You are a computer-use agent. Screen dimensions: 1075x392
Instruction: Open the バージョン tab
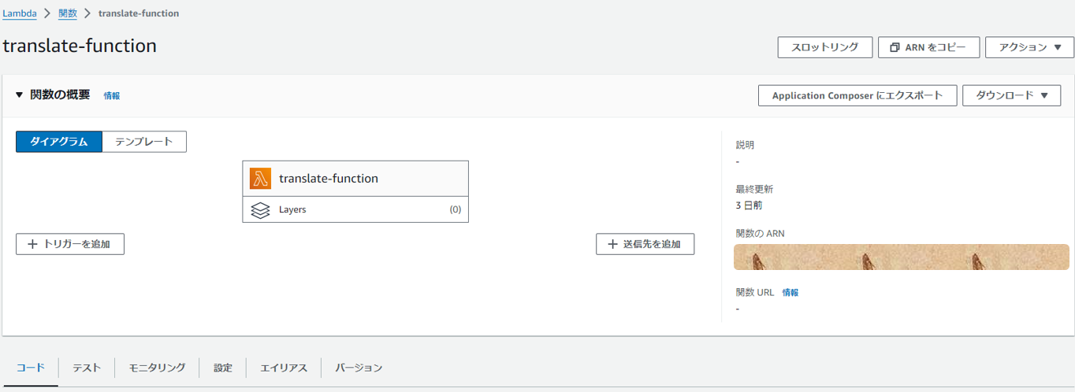point(359,368)
